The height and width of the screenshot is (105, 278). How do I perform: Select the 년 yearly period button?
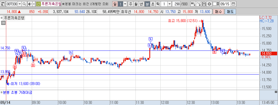coord(141,4)
